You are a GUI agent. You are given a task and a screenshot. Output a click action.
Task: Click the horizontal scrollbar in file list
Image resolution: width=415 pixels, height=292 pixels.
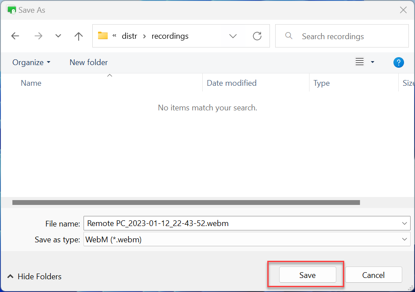coord(186,203)
